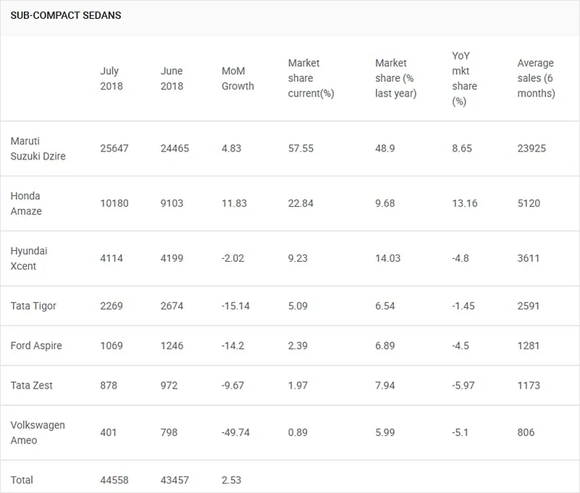
Task: Select the Honda Amaze row label
Action: [26, 203]
